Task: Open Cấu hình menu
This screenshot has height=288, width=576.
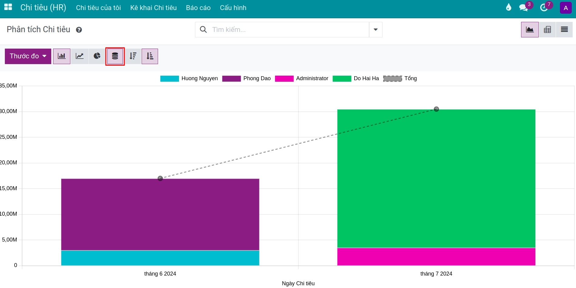Action: (233, 8)
